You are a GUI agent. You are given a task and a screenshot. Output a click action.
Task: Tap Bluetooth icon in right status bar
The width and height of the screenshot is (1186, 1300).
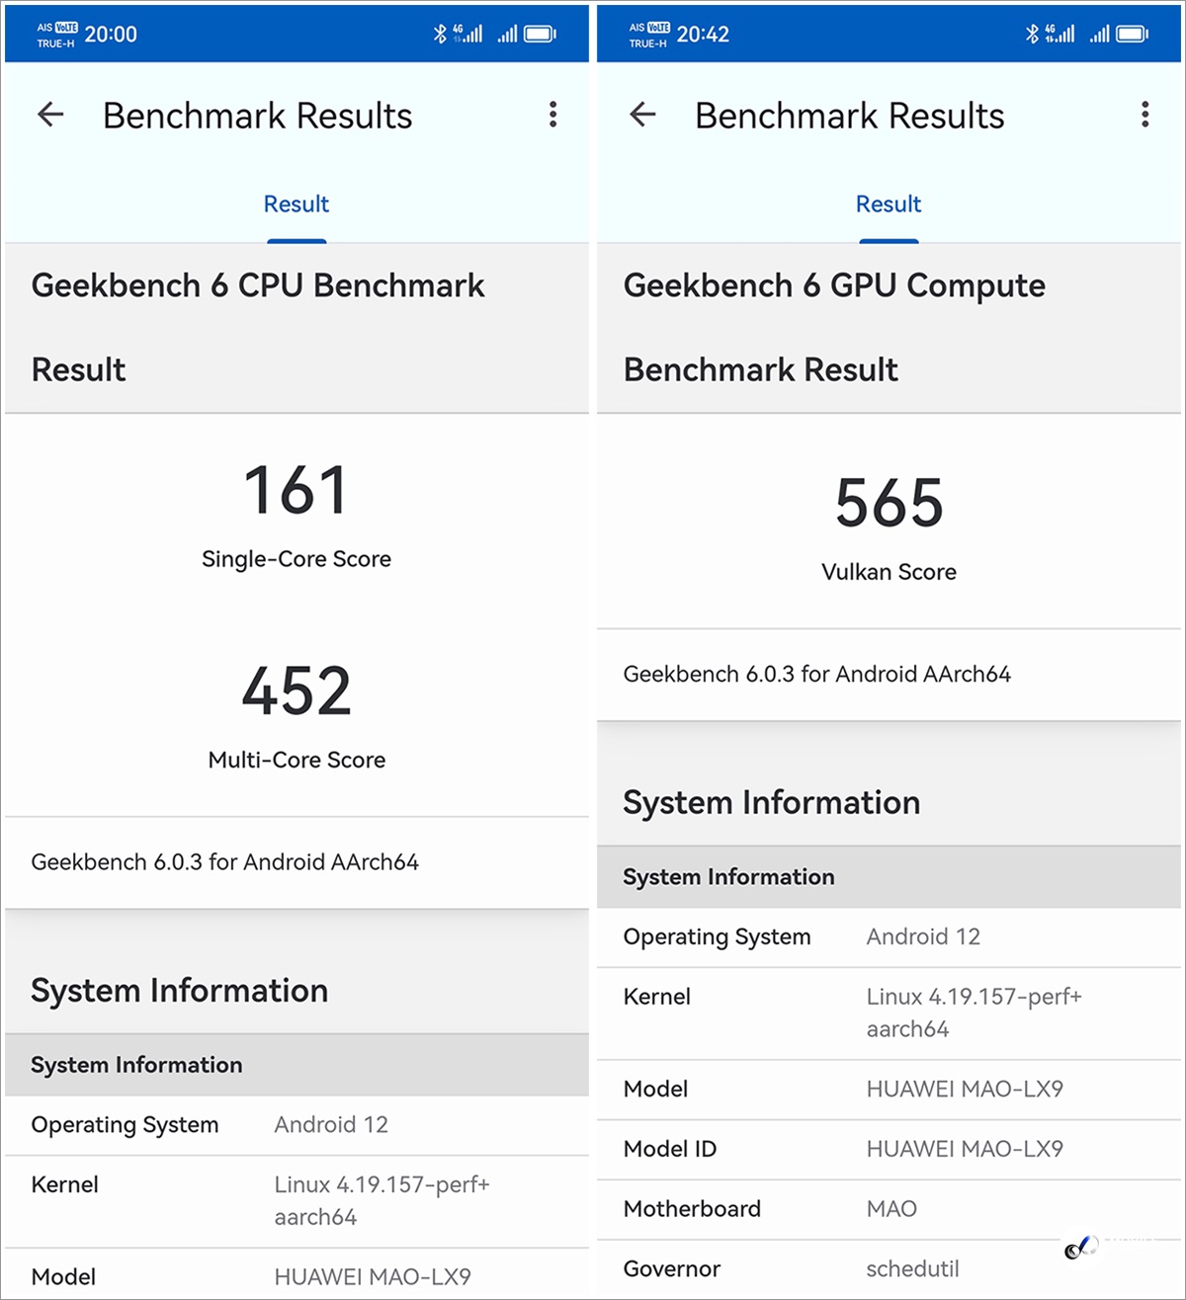tap(1032, 35)
